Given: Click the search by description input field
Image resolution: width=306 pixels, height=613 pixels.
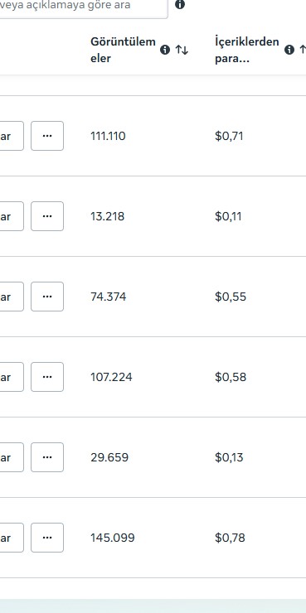Looking at the screenshot, I should [84, 7].
